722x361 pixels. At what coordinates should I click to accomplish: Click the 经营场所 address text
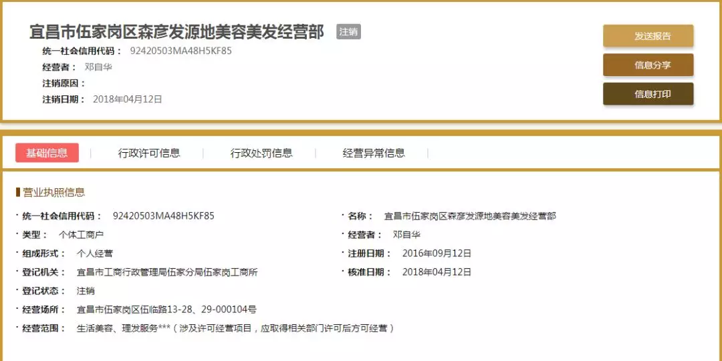pyautogui.click(x=166, y=310)
